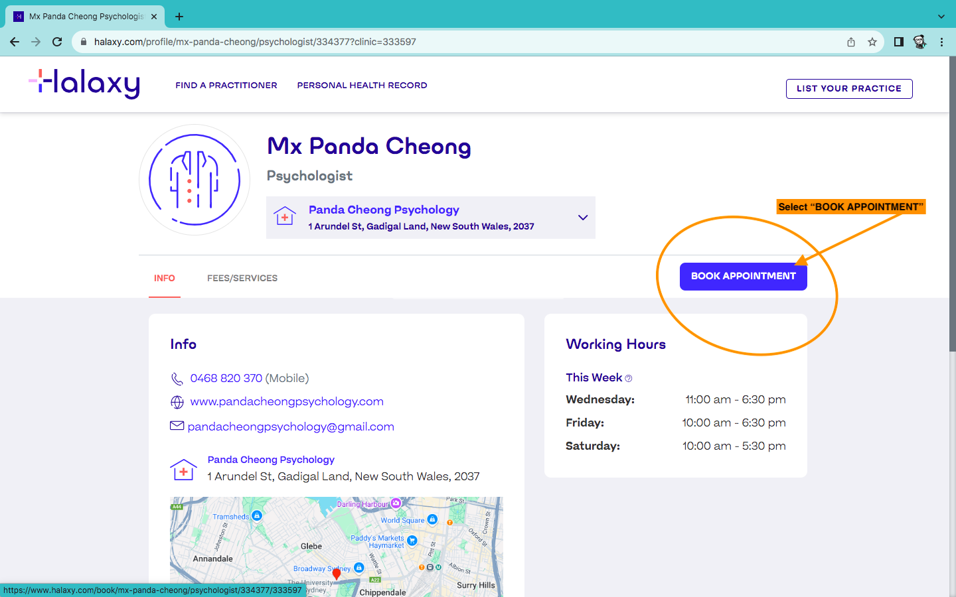This screenshot has height=597, width=956.
Task: Switch to the Info tab
Action: click(x=165, y=278)
